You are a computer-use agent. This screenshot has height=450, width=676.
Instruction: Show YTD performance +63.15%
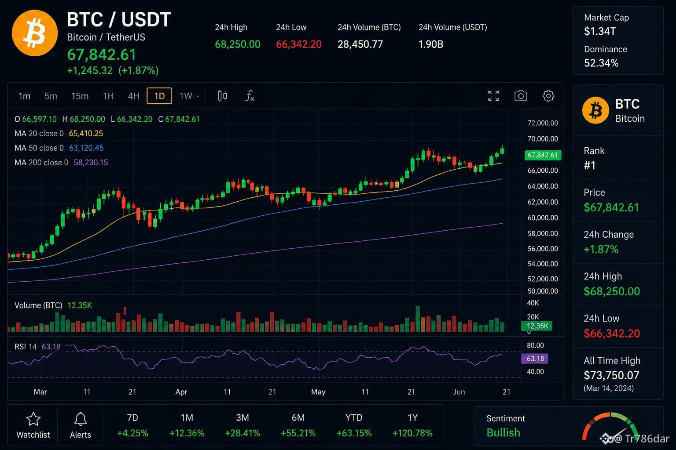click(354, 425)
